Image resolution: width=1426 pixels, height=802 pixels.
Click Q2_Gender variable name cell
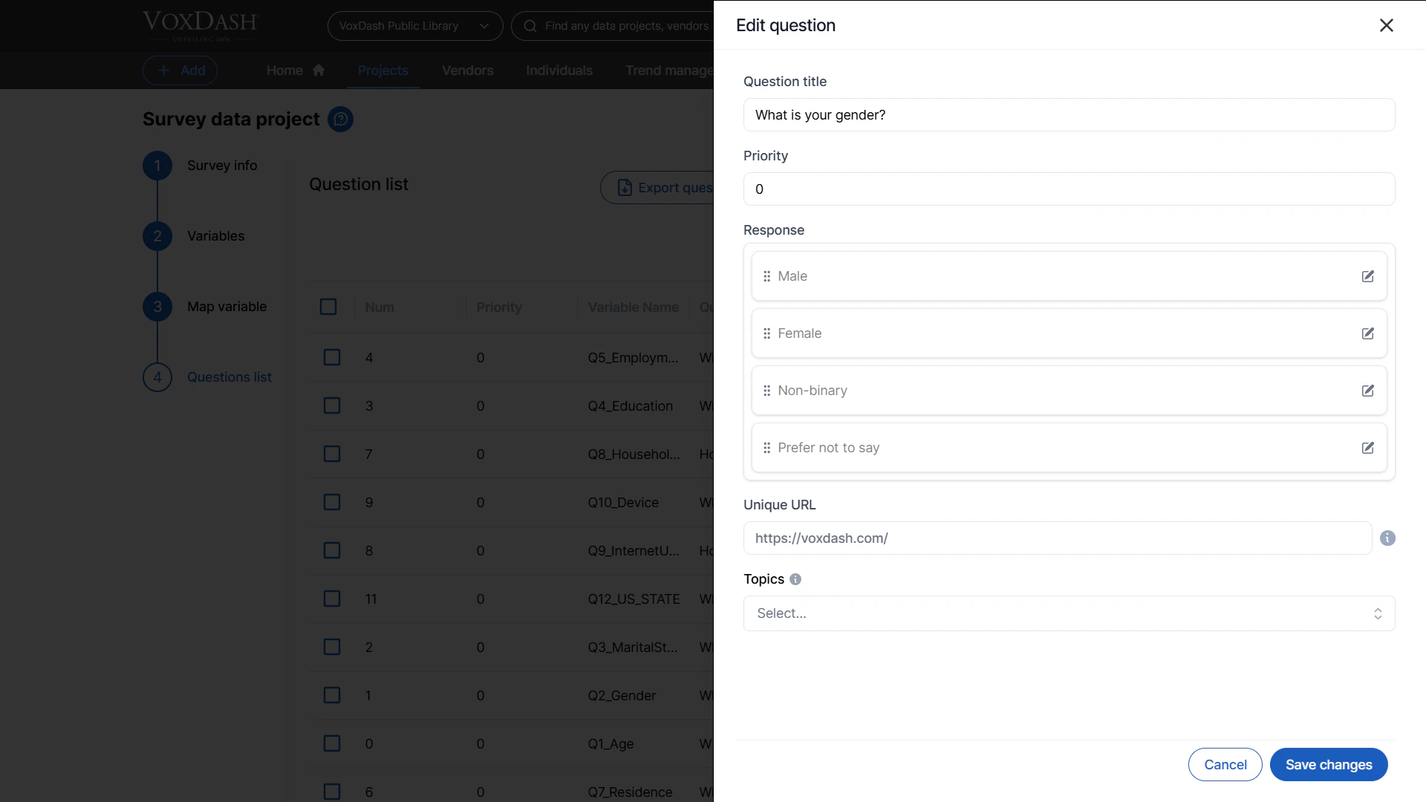[622, 696]
